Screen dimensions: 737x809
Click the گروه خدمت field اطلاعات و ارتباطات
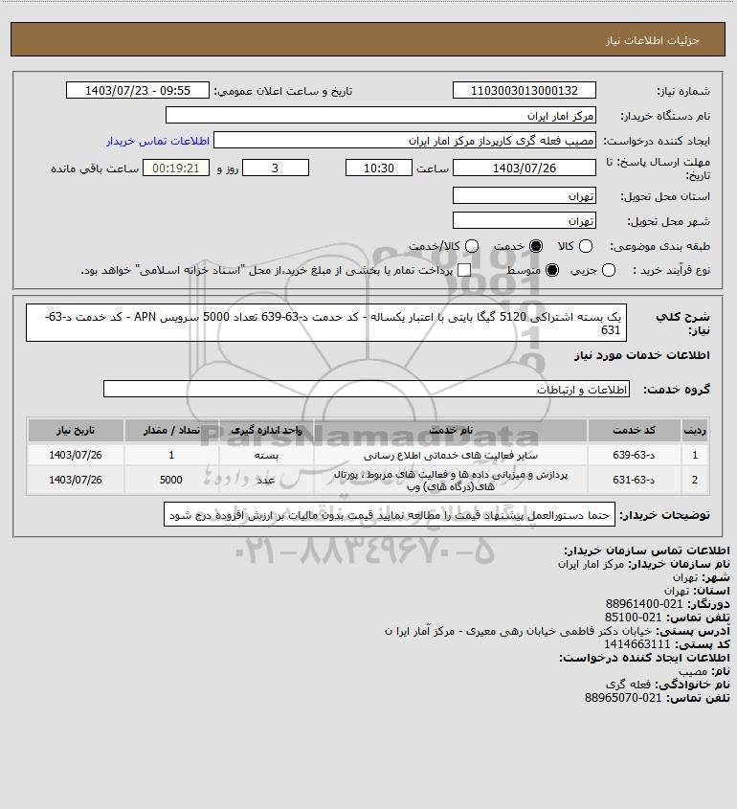click(x=367, y=389)
